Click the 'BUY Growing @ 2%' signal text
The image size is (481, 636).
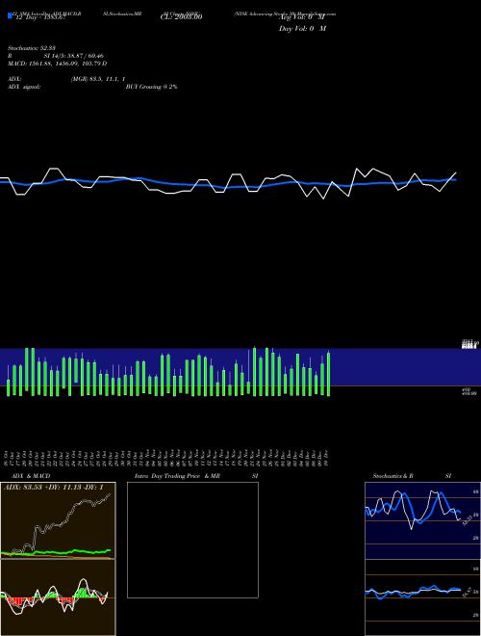click(151, 87)
